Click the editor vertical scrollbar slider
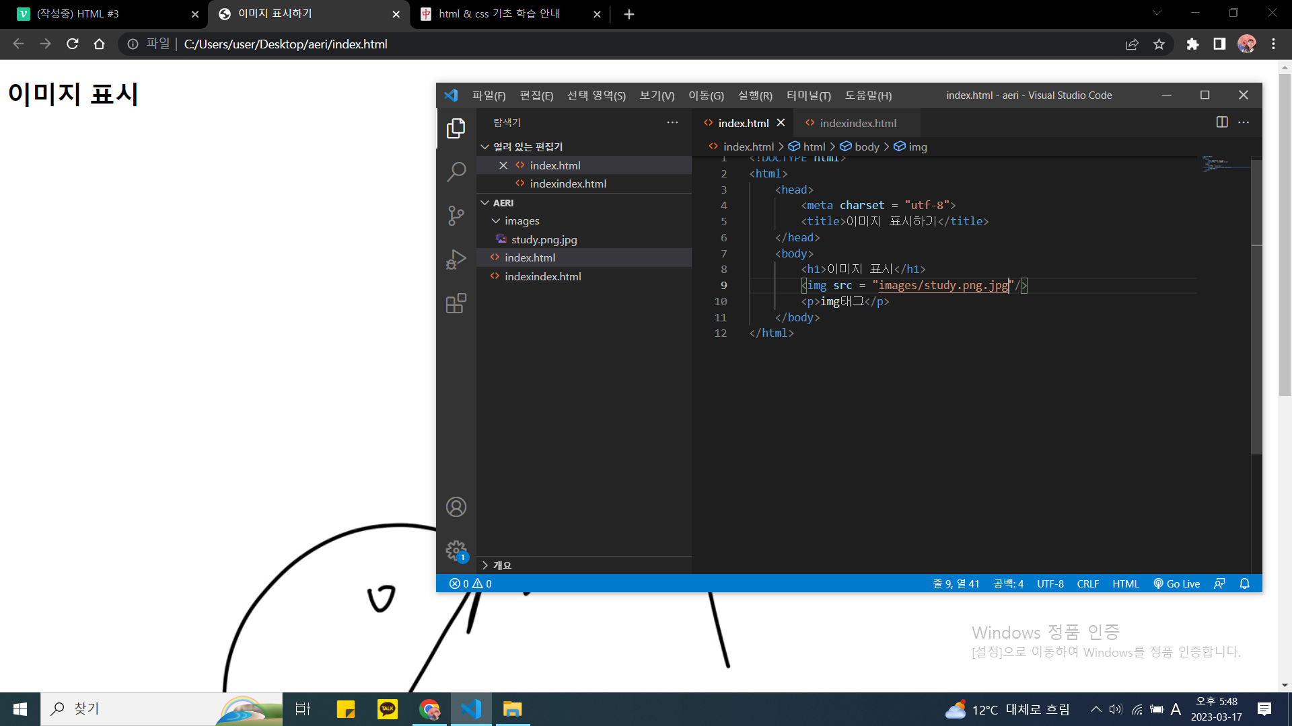 tap(1256, 306)
